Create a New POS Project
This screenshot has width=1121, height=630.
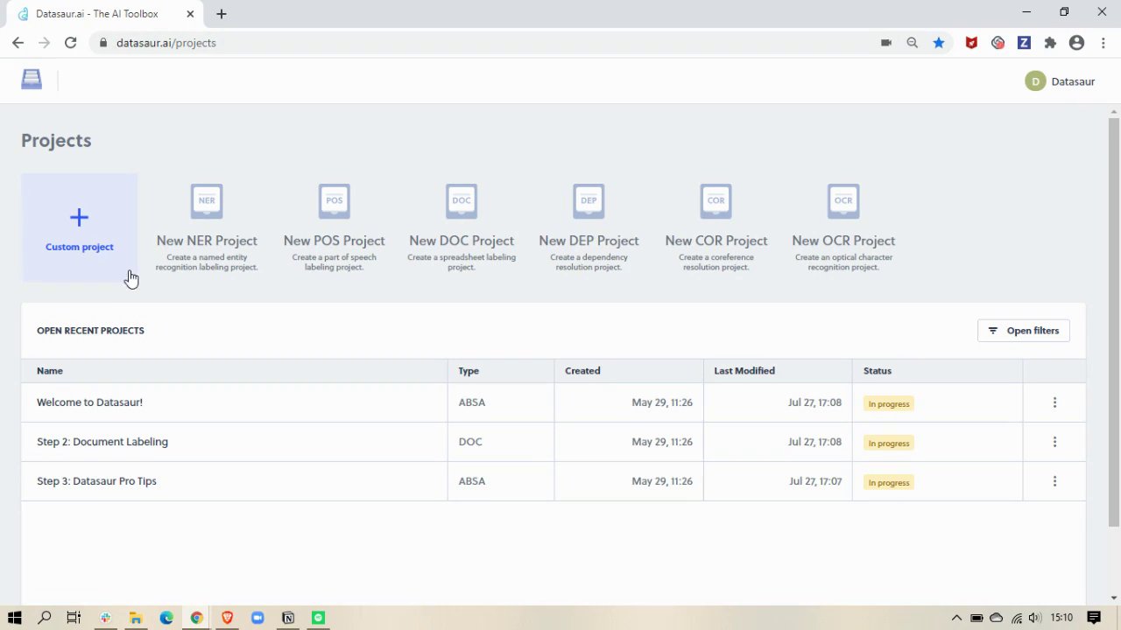[x=334, y=227]
